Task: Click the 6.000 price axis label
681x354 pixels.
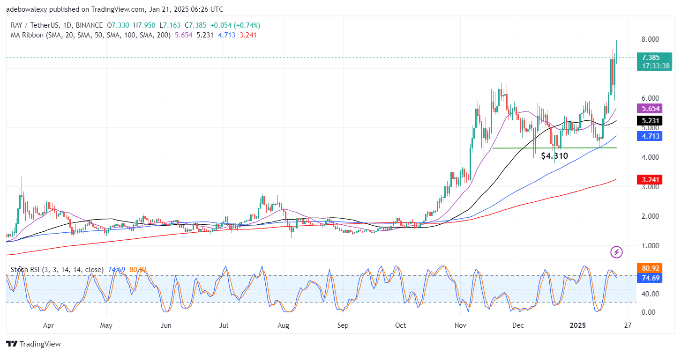Action: (x=651, y=98)
